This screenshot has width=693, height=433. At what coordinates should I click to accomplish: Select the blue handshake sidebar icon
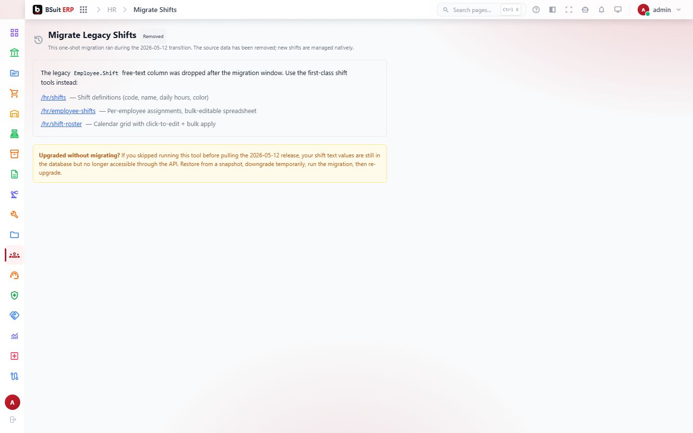click(14, 316)
